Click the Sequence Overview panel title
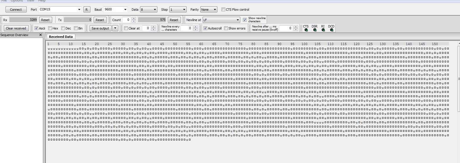The height and width of the screenshot is (163, 460). coord(14,35)
